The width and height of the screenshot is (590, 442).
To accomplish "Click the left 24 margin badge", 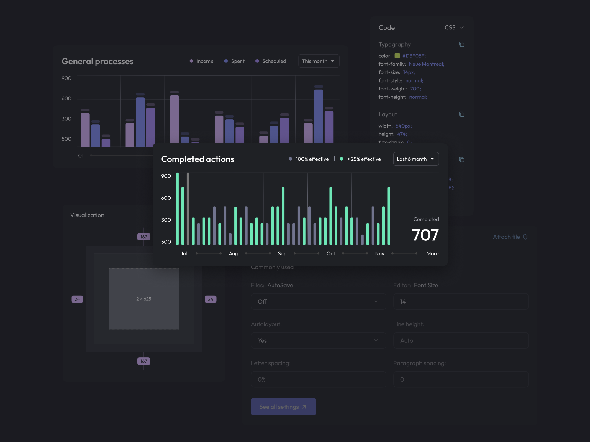I will point(77,299).
